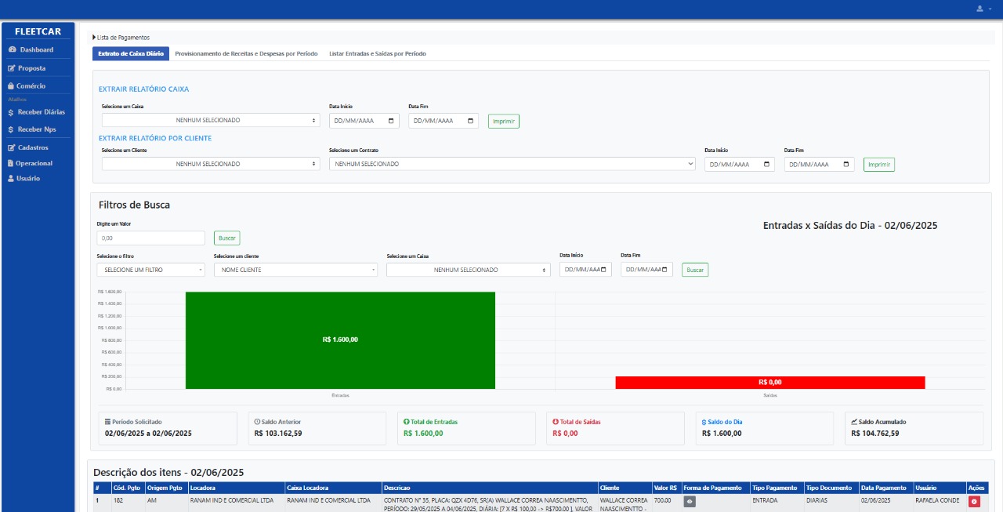Click the Usuário person icon

click(10, 179)
